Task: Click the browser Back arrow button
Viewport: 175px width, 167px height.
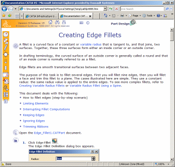Action: (x=4, y=9)
